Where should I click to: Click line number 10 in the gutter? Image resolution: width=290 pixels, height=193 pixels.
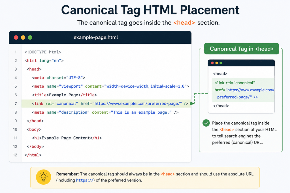[x=15, y=129]
